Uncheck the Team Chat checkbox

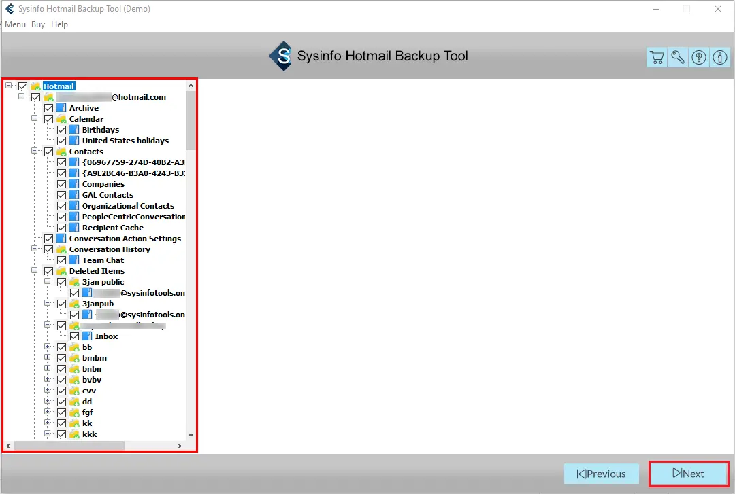[x=61, y=260]
